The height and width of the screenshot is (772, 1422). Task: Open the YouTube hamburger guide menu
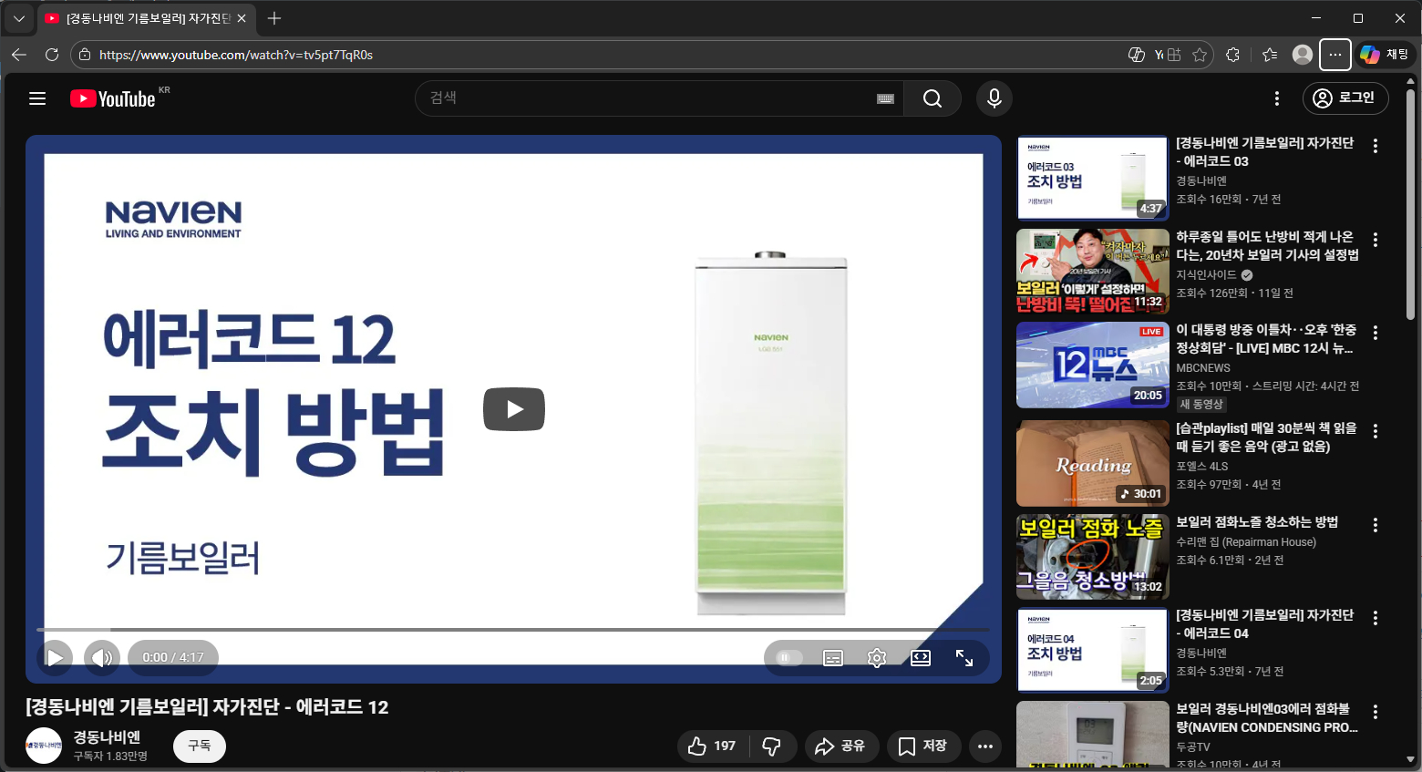[37, 98]
